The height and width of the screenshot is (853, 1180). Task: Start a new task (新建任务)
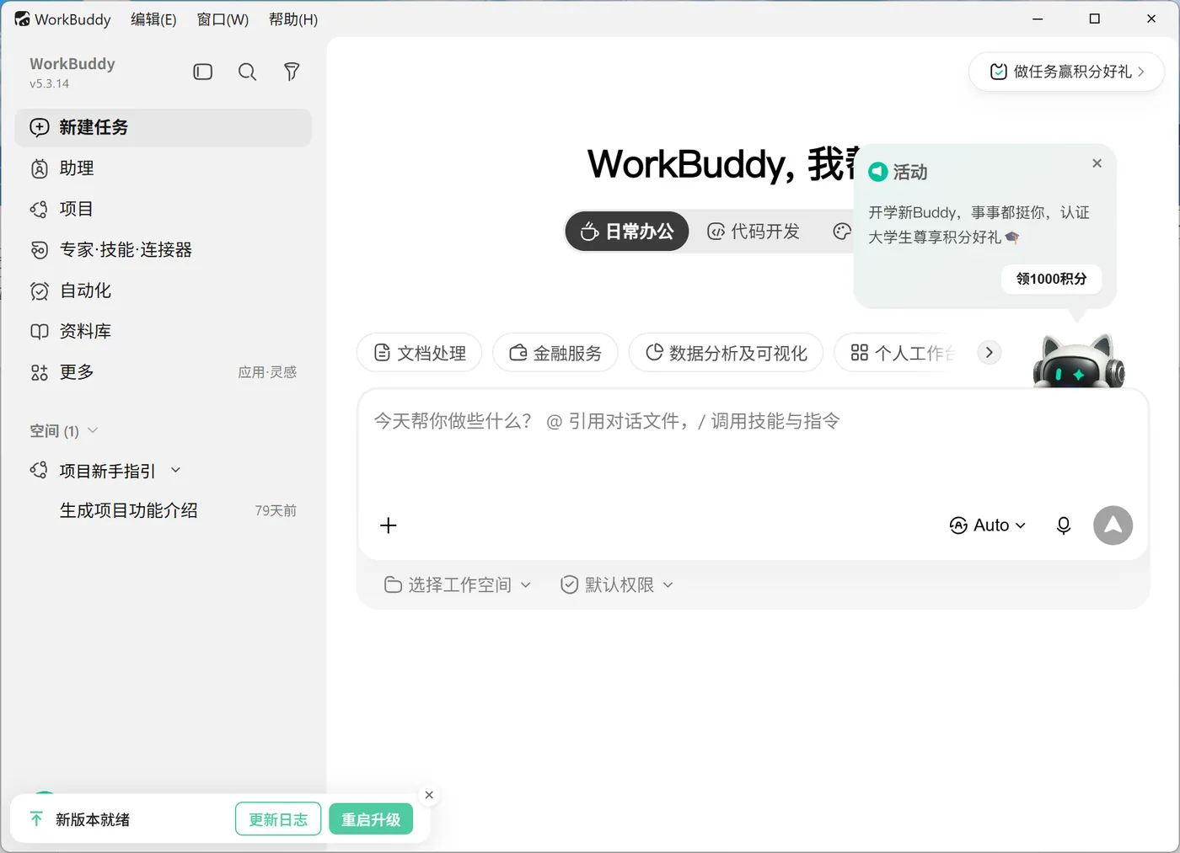coord(164,127)
